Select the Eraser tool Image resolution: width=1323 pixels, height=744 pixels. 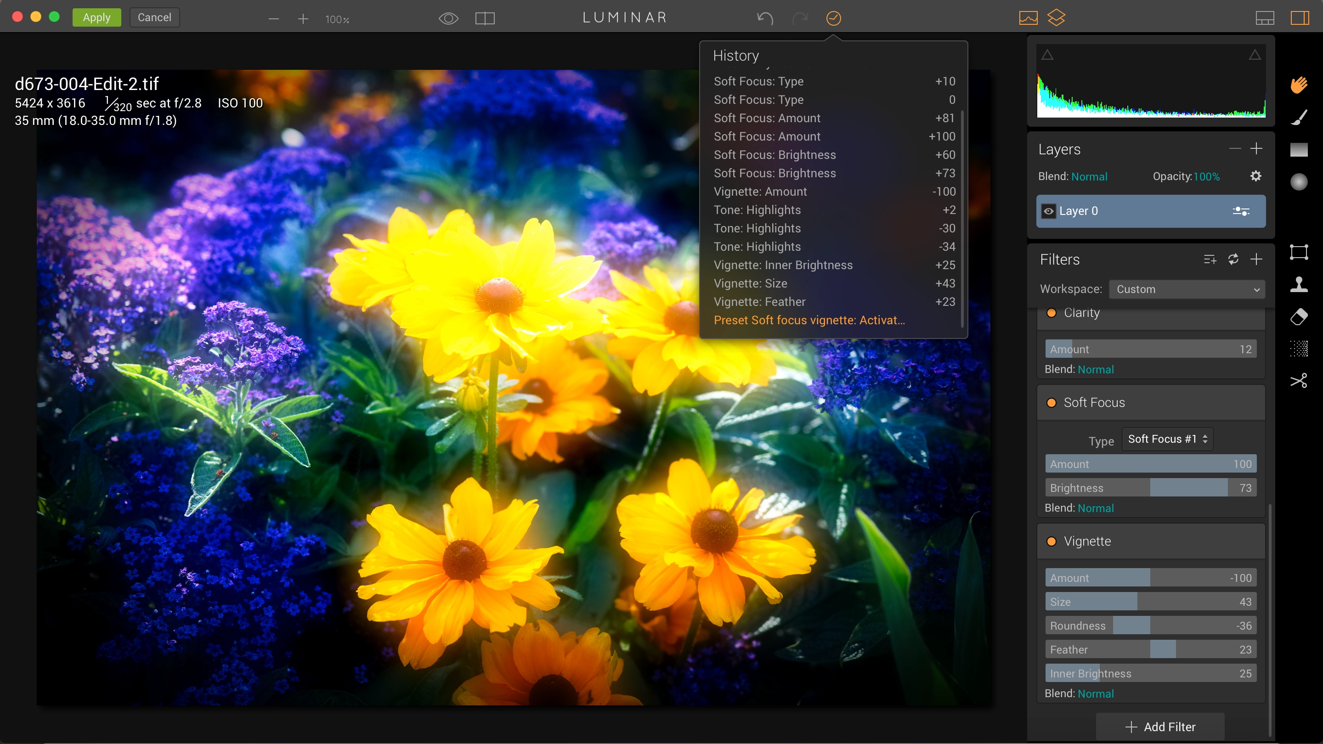[1299, 317]
